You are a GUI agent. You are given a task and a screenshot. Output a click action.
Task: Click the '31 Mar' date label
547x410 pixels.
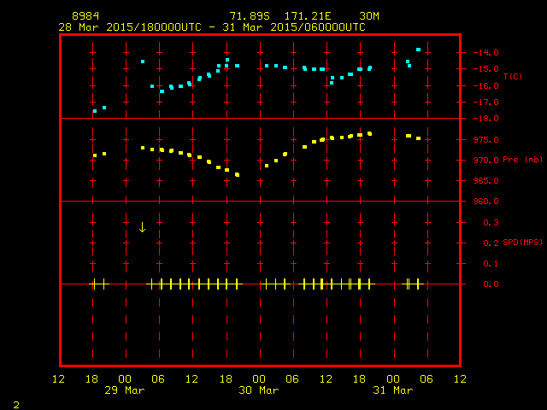pyautogui.click(x=393, y=390)
